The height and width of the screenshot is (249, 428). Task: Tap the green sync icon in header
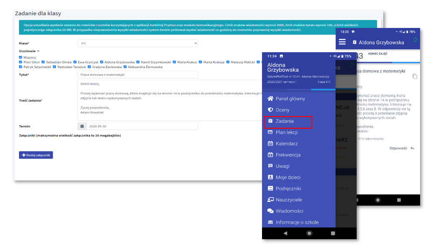[416, 41]
